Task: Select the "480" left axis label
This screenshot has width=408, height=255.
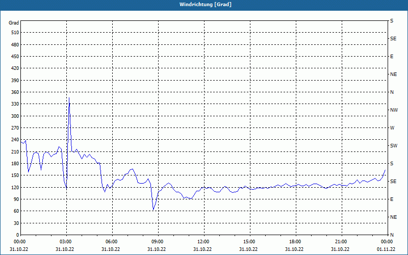Action: pyautogui.click(x=15, y=45)
